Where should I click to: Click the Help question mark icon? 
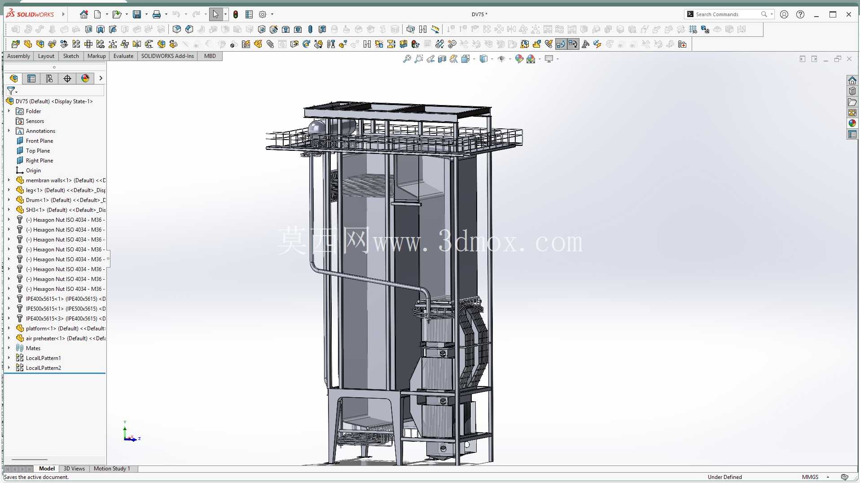[800, 14]
